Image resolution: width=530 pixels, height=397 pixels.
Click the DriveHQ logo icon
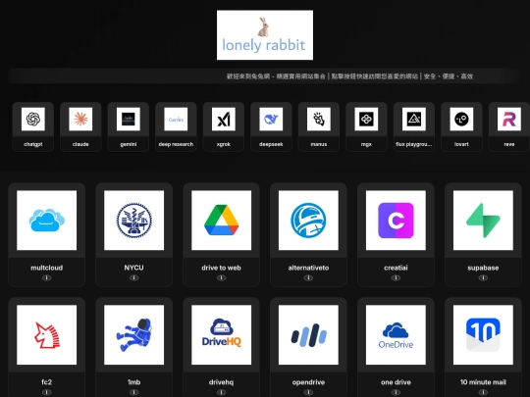222,335
